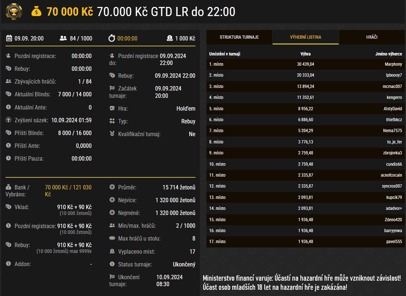Click the person icon beside Pozdní registrace: 00:00:00
Screen dimensions: 406x296
[8, 55]
